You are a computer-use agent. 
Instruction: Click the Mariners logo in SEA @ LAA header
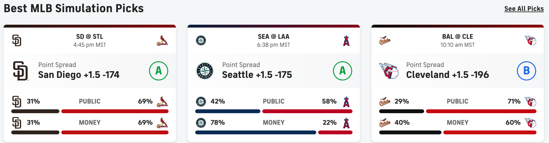(x=201, y=41)
